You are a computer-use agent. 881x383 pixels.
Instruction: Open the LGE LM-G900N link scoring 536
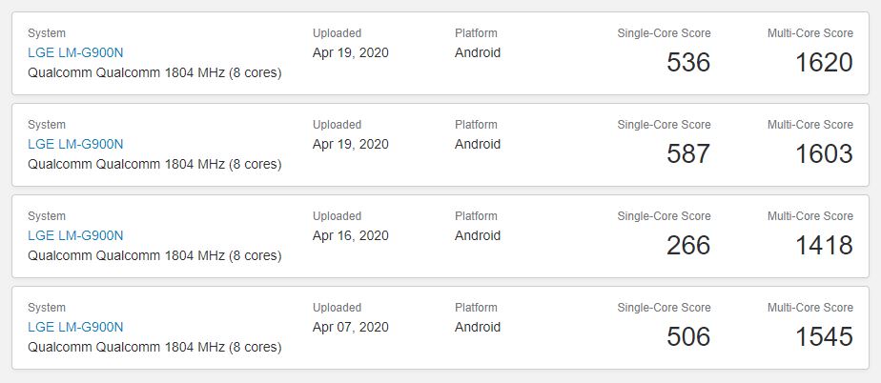click(x=75, y=52)
